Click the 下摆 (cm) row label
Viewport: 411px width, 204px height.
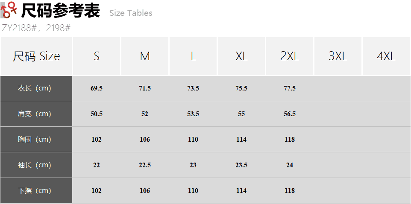35,191
